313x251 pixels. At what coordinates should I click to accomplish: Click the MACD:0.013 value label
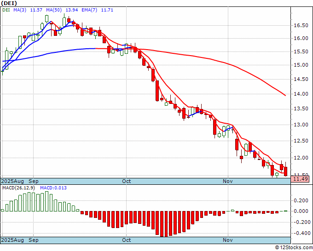[53, 188]
